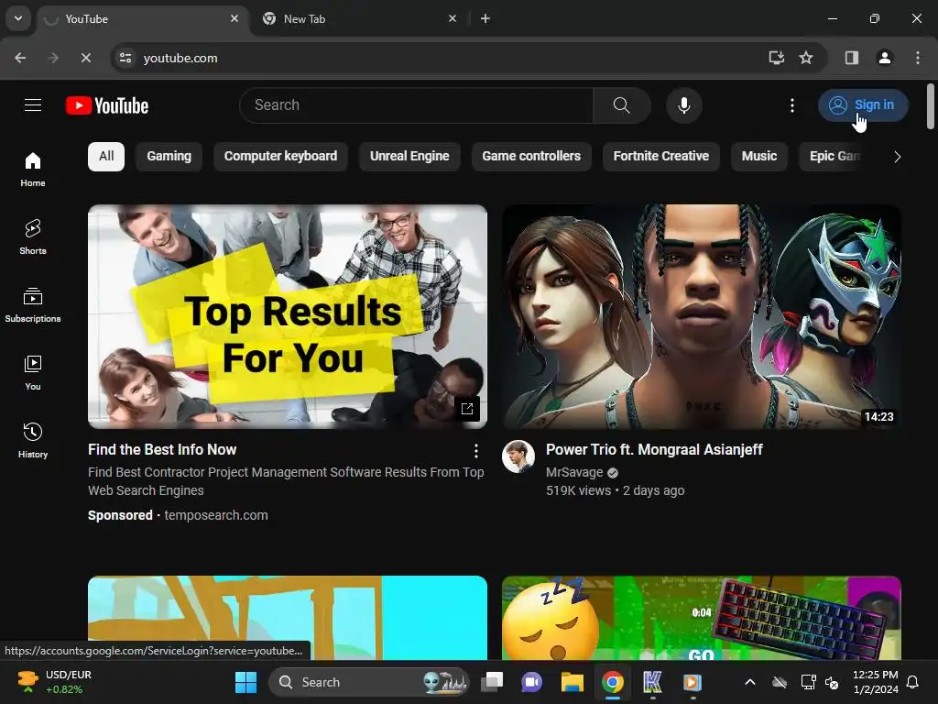
Task: Click Power Trio ft. Mongraal Asianjeff title
Action: pyautogui.click(x=654, y=449)
